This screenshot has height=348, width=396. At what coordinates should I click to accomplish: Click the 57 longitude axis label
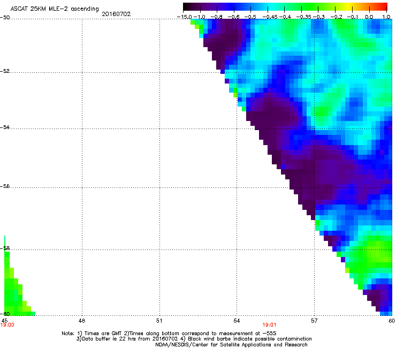[314, 321]
